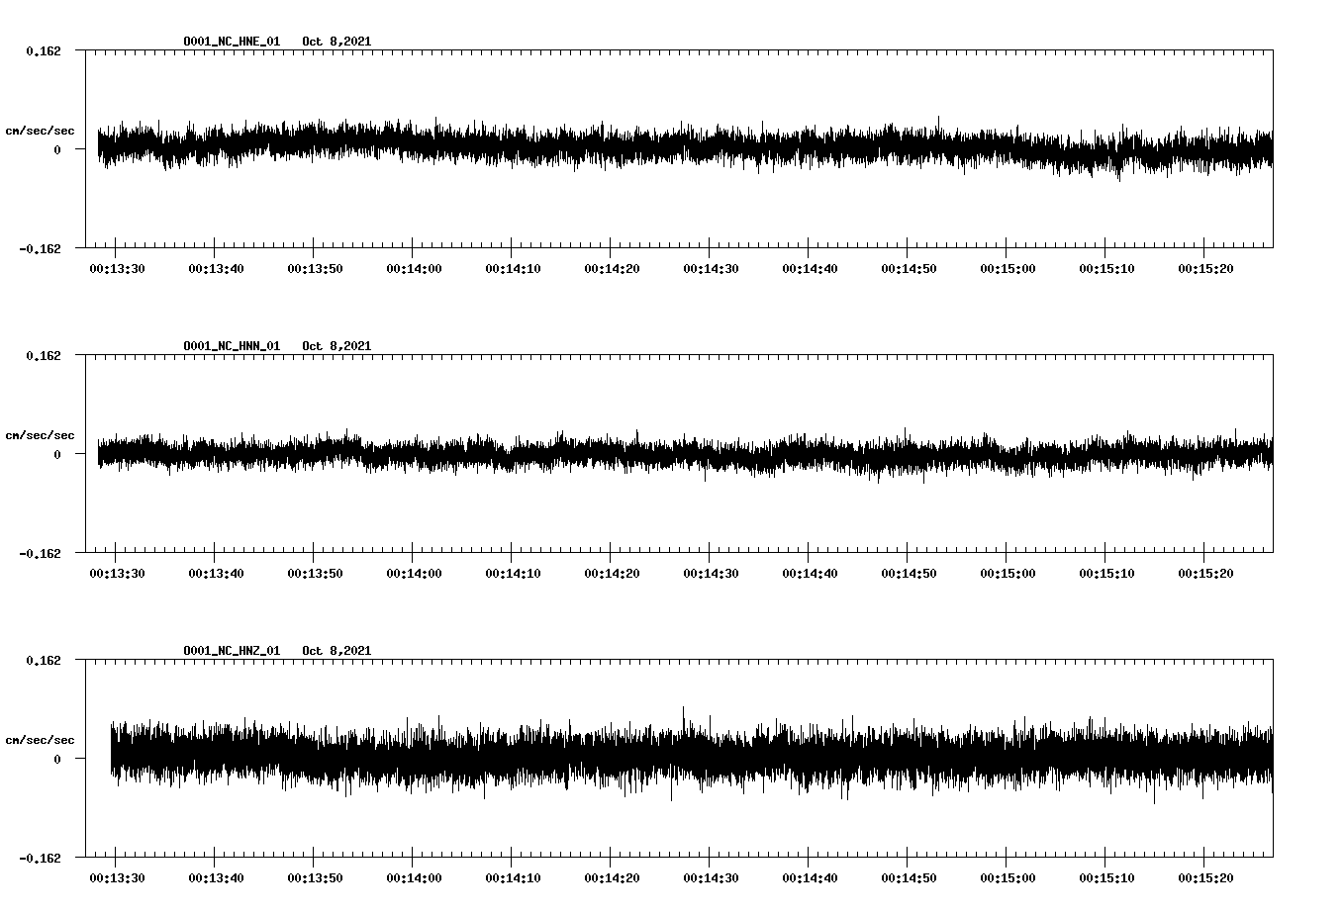Select 00:15:00 on the HNZ time axis
Image resolution: width=1344 pixels, height=914 pixels.
tap(1008, 878)
